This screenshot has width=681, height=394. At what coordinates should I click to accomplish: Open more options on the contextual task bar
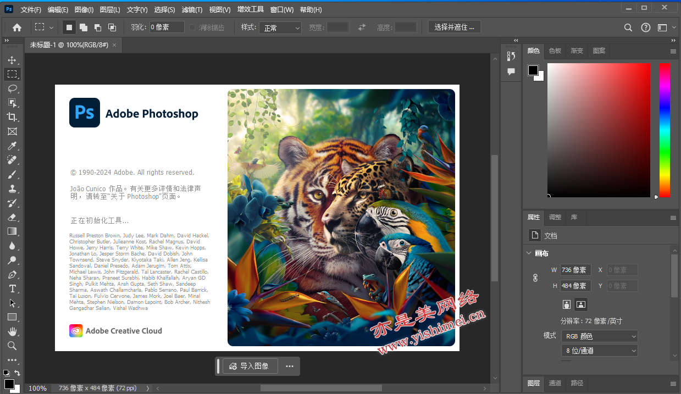[289, 366]
